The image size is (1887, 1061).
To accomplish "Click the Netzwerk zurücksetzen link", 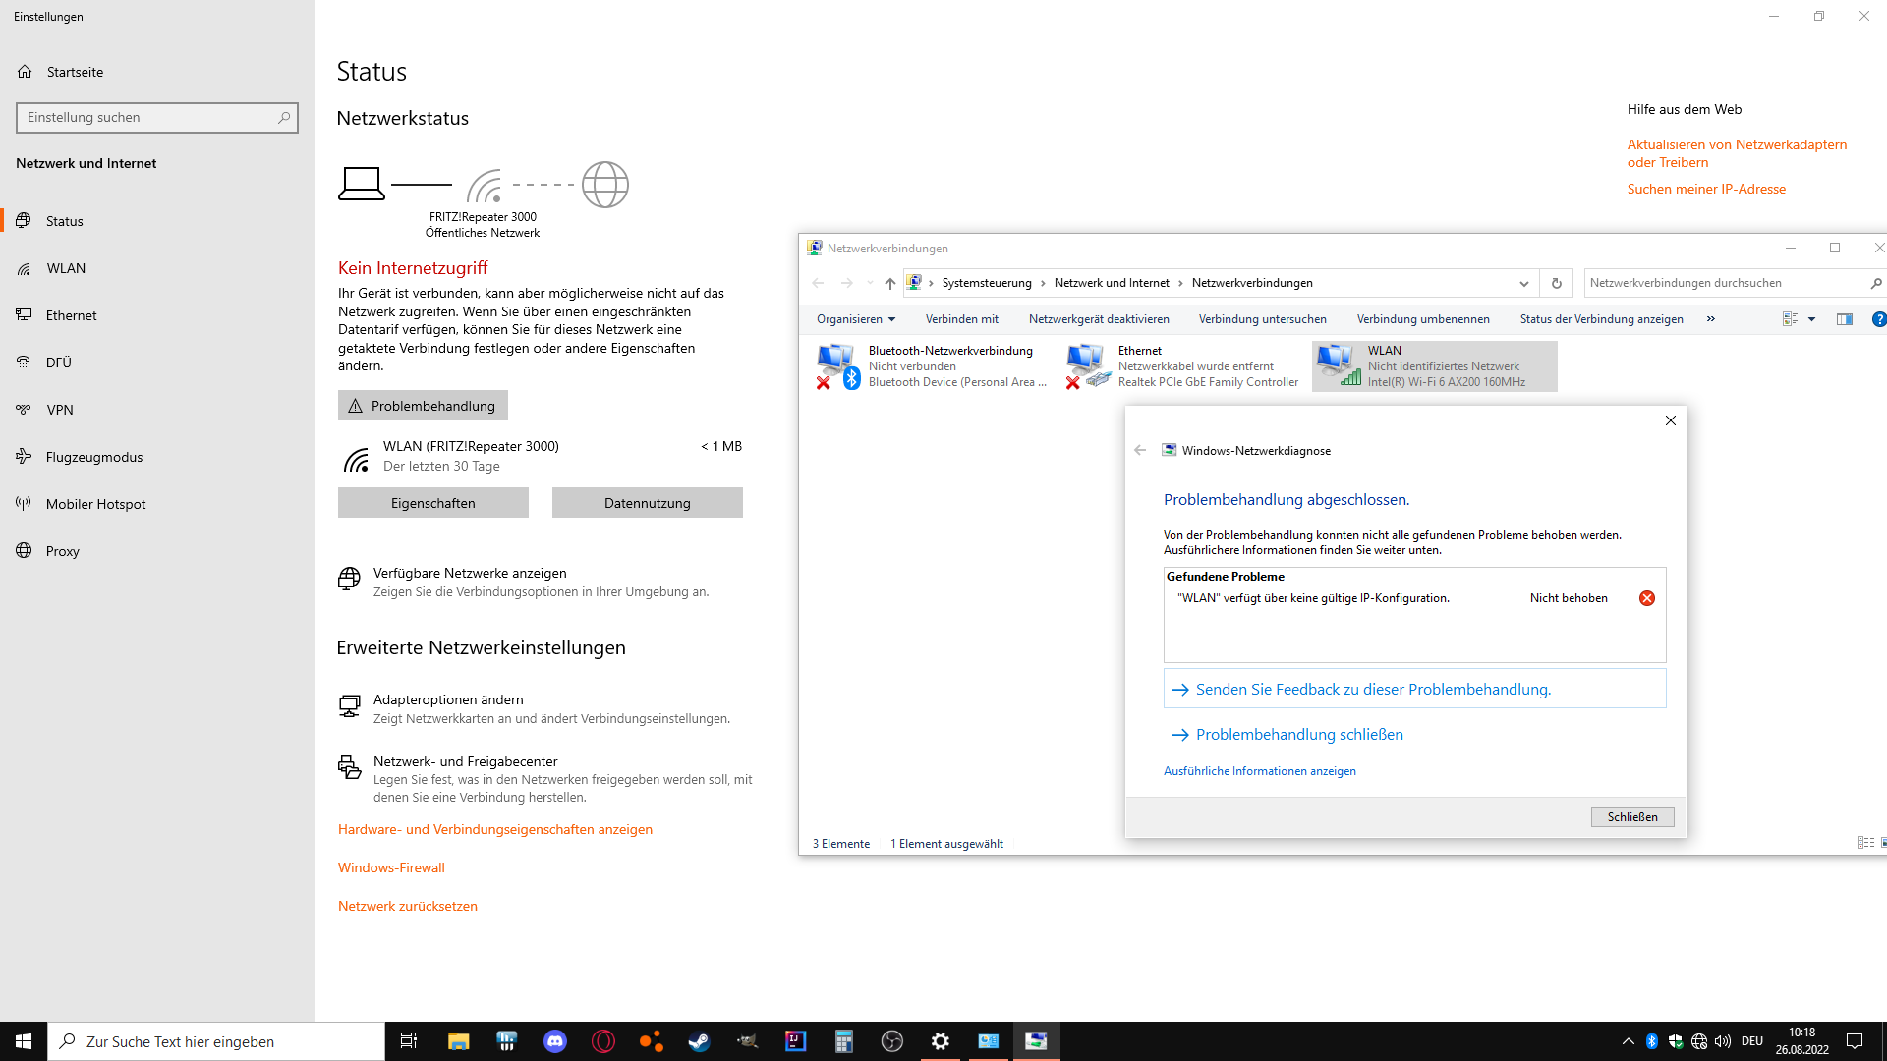I will coord(407,906).
